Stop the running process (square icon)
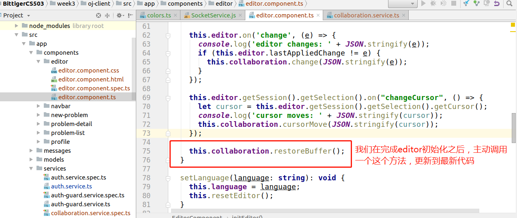 click(x=454, y=4)
